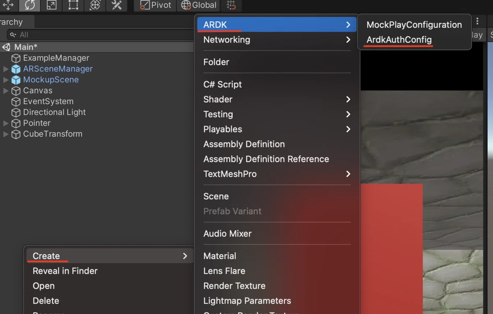Click the cube icon of Pointer

(x=16, y=123)
